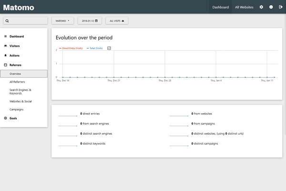Open the MATOMO website selector dropdown
Viewport: 286px width, 191px height.
(x=62, y=21)
